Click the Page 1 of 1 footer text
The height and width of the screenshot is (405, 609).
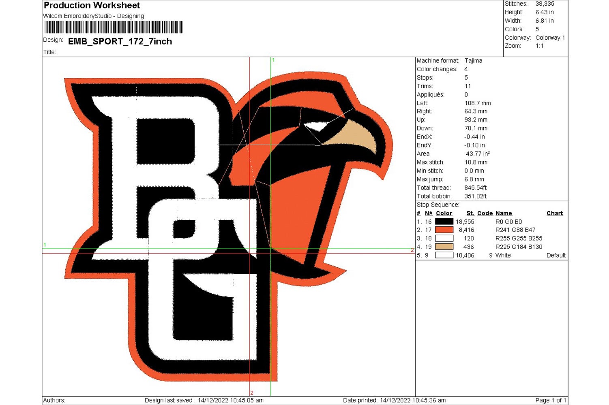click(x=551, y=400)
